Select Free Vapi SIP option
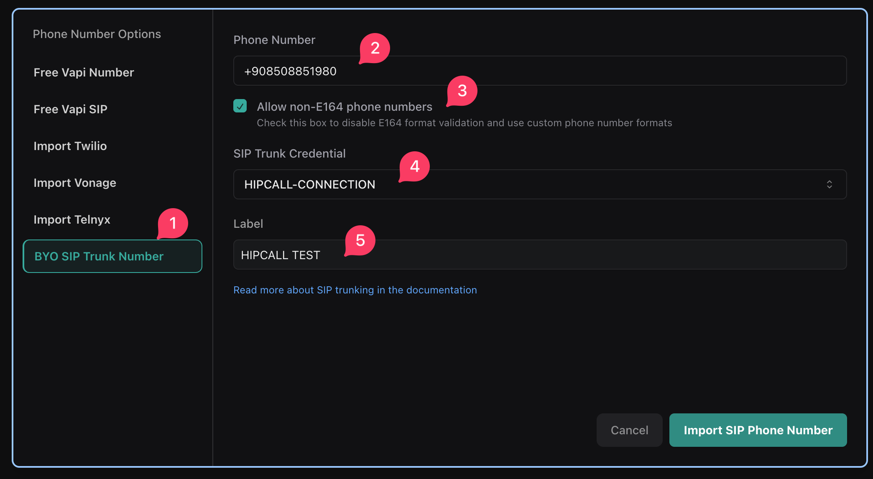This screenshot has height=479, width=873. coord(70,109)
